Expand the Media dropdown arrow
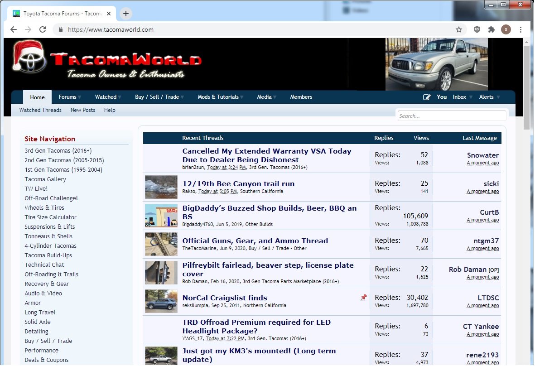The image size is (535, 366). coord(275,97)
